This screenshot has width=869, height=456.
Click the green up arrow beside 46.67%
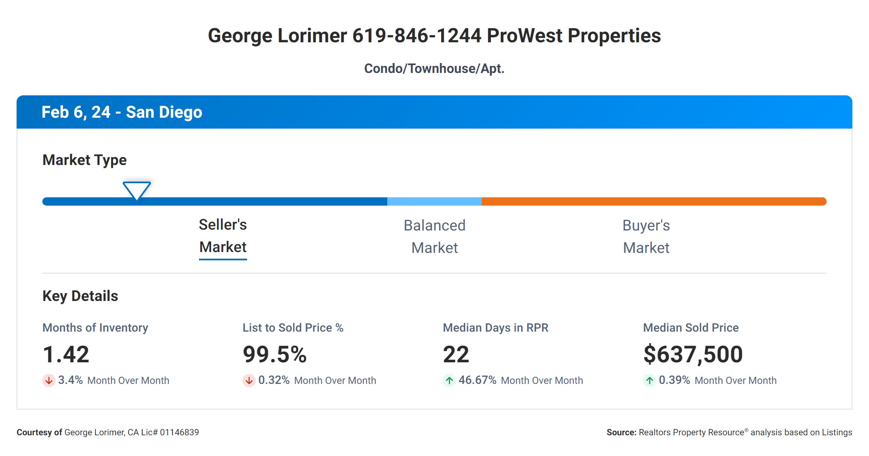(x=449, y=380)
